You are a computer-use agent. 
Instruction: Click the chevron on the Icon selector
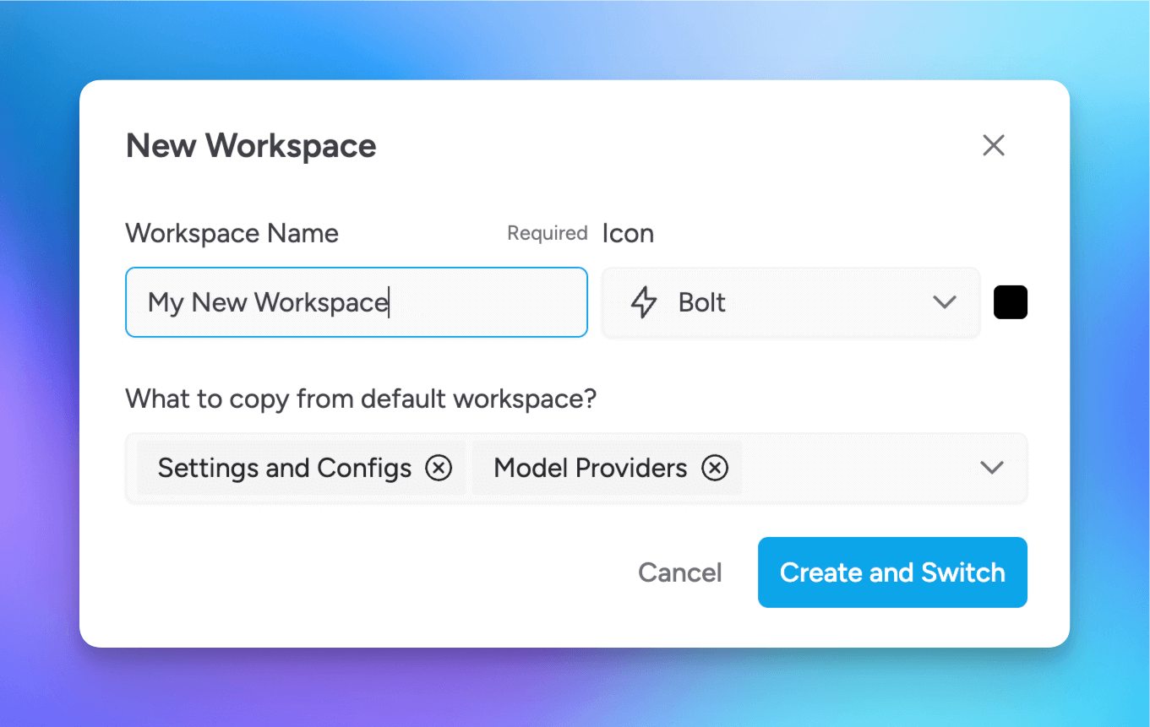pos(945,302)
